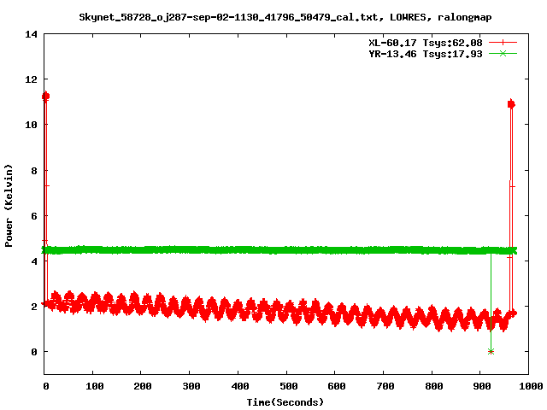Click the green legend line sample marker
The width and height of the screenshot is (547, 410).
click(503, 54)
